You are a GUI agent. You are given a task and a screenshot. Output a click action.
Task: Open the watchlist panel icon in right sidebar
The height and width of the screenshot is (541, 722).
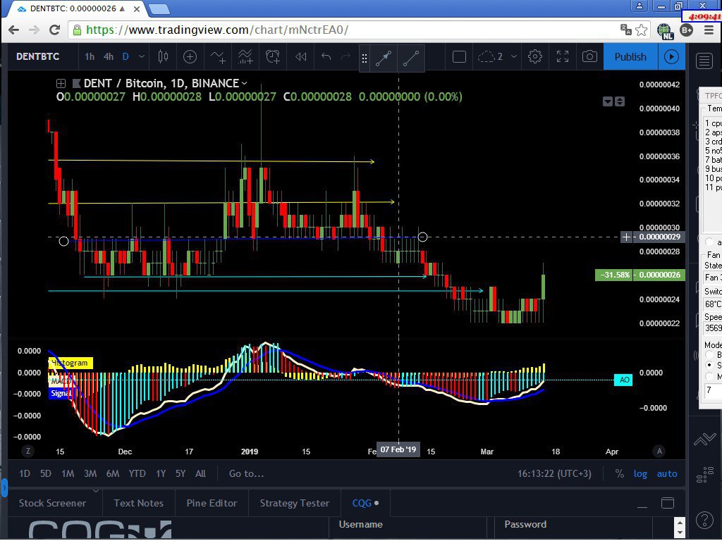704,61
